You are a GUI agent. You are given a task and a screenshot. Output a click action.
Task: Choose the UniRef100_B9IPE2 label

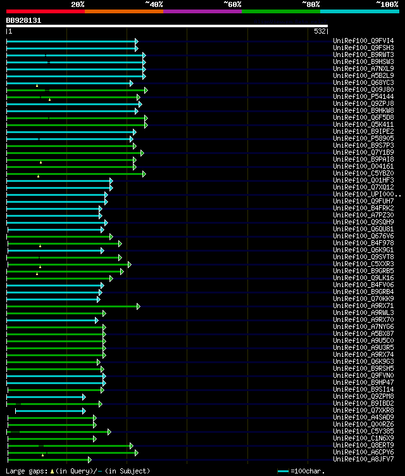[363, 131]
